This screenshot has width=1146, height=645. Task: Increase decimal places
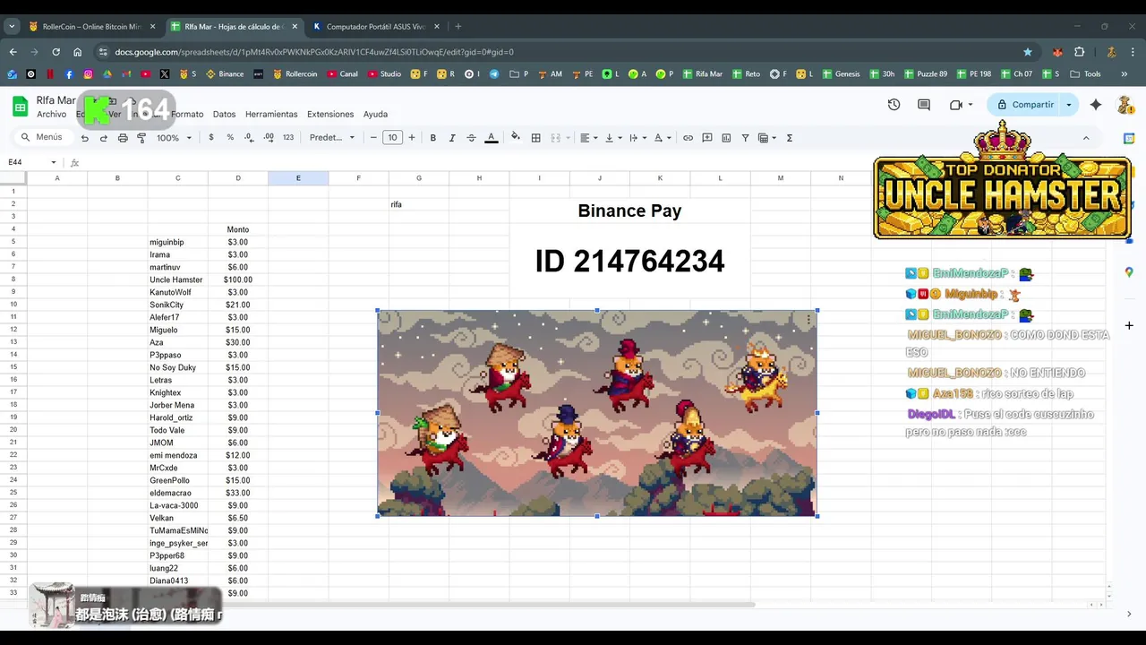(269, 138)
